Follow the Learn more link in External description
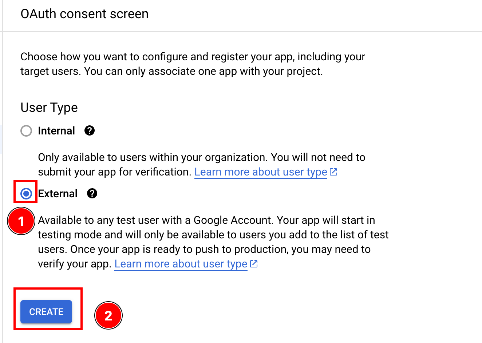The width and height of the screenshot is (482, 343). click(x=181, y=264)
